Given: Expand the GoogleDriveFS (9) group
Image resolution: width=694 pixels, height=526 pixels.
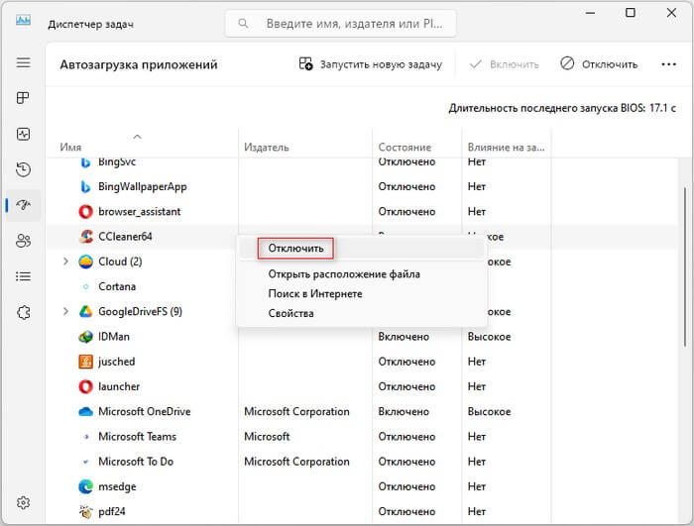Looking at the screenshot, I should tap(65, 311).
